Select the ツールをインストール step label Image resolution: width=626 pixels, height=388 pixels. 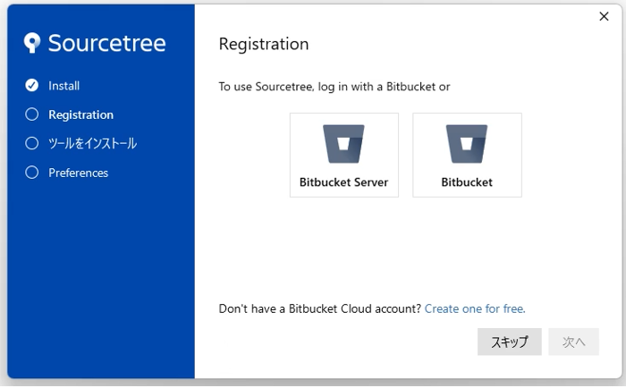point(92,143)
